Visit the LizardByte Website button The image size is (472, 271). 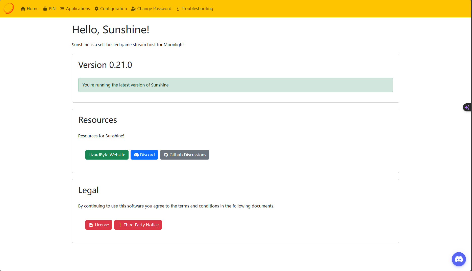(107, 155)
